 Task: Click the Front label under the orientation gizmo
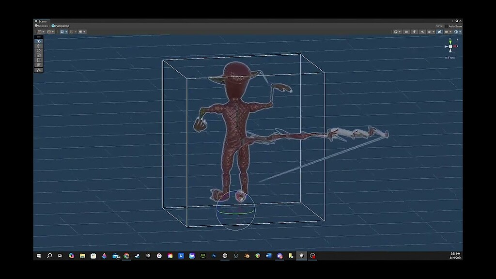point(451,58)
